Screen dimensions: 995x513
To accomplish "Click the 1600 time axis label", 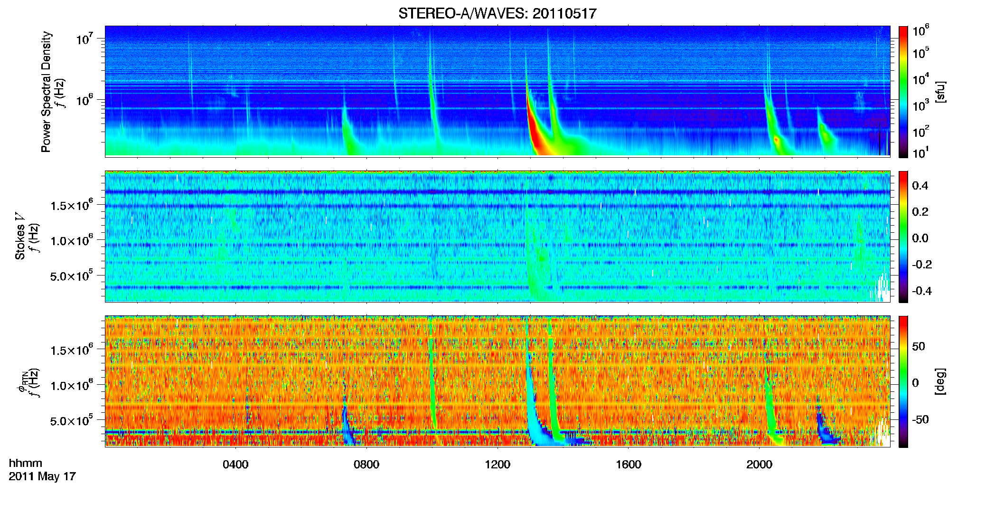I will point(629,465).
